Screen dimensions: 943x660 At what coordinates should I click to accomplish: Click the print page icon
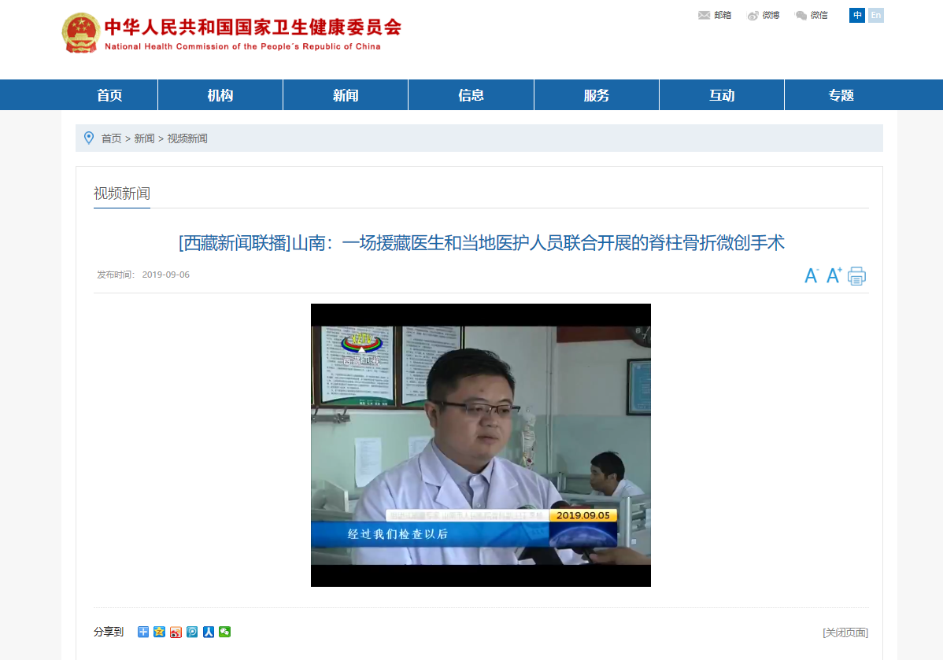point(856,276)
